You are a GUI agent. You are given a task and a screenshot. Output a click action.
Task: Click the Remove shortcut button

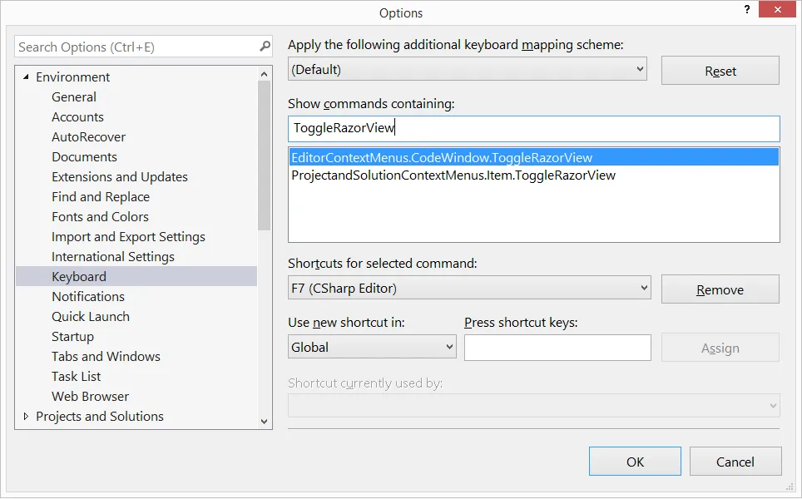pos(720,289)
